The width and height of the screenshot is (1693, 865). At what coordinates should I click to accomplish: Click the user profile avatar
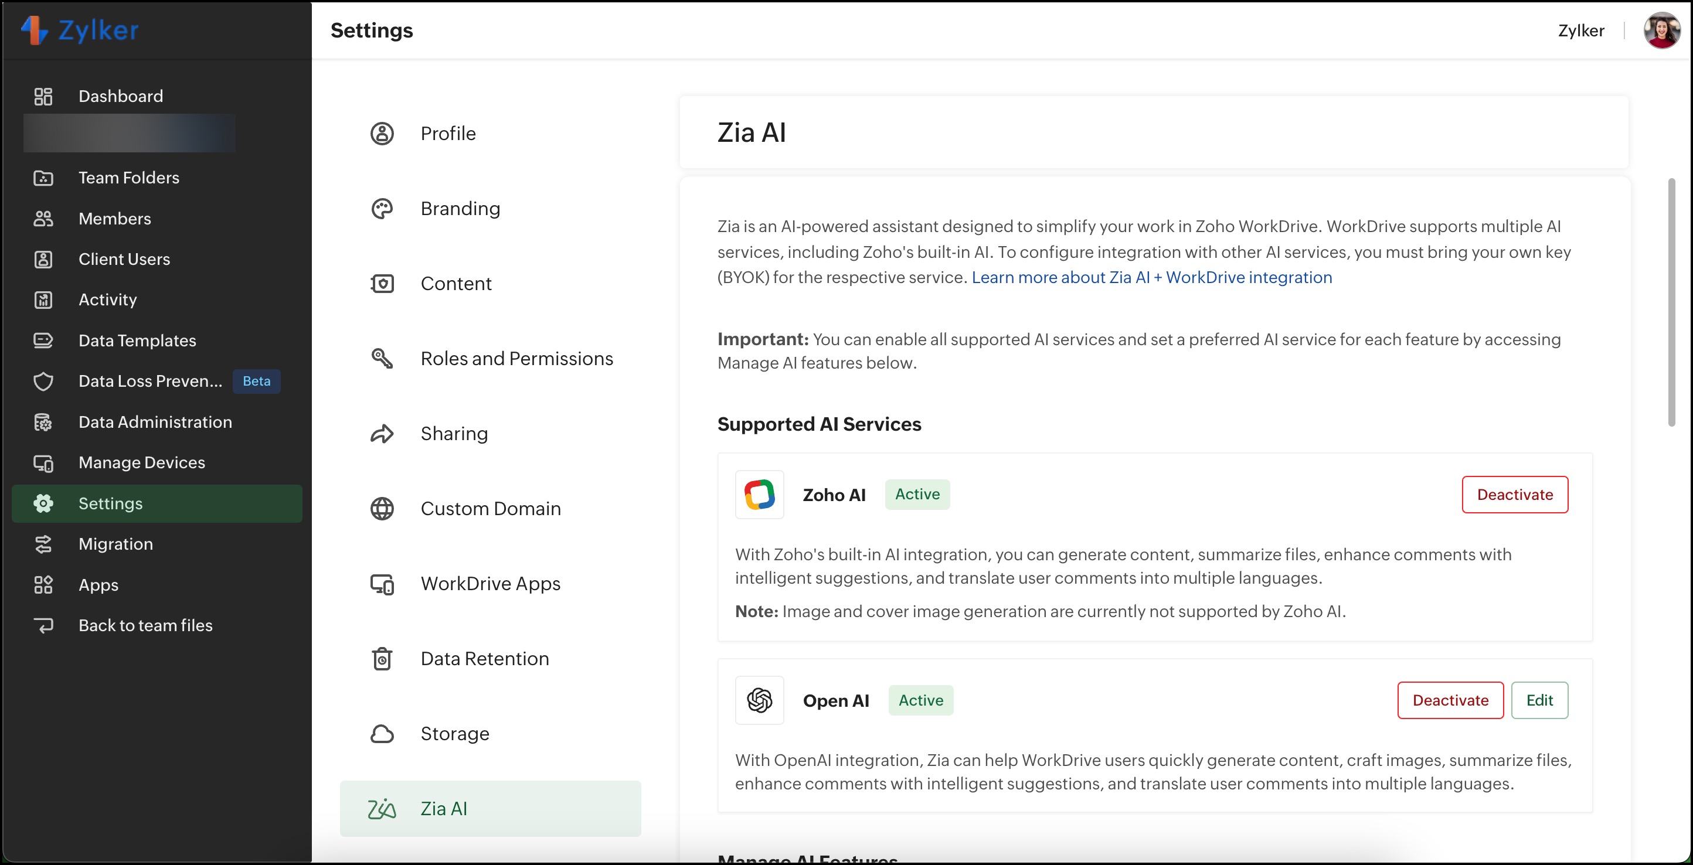pos(1661,30)
